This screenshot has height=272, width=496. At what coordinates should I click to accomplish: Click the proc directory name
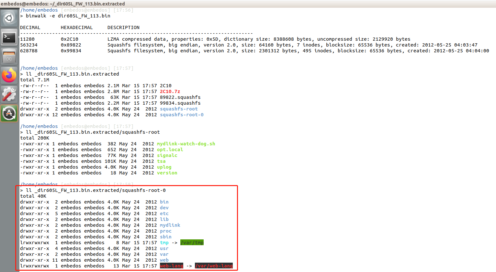tap(166, 231)
